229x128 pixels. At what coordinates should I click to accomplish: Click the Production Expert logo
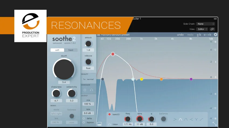pos(30,26)
